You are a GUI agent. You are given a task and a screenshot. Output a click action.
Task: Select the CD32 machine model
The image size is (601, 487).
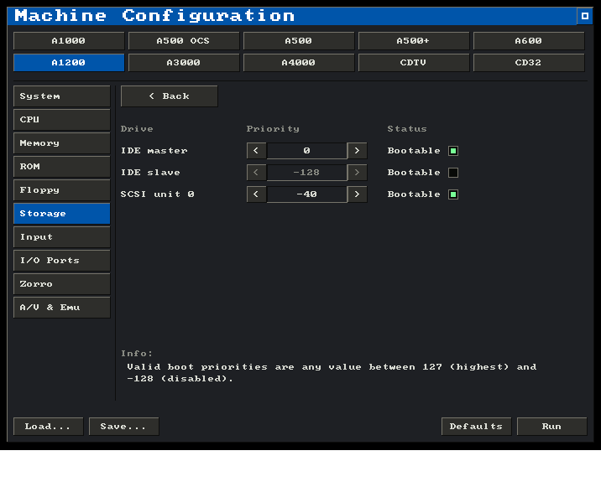529,63
